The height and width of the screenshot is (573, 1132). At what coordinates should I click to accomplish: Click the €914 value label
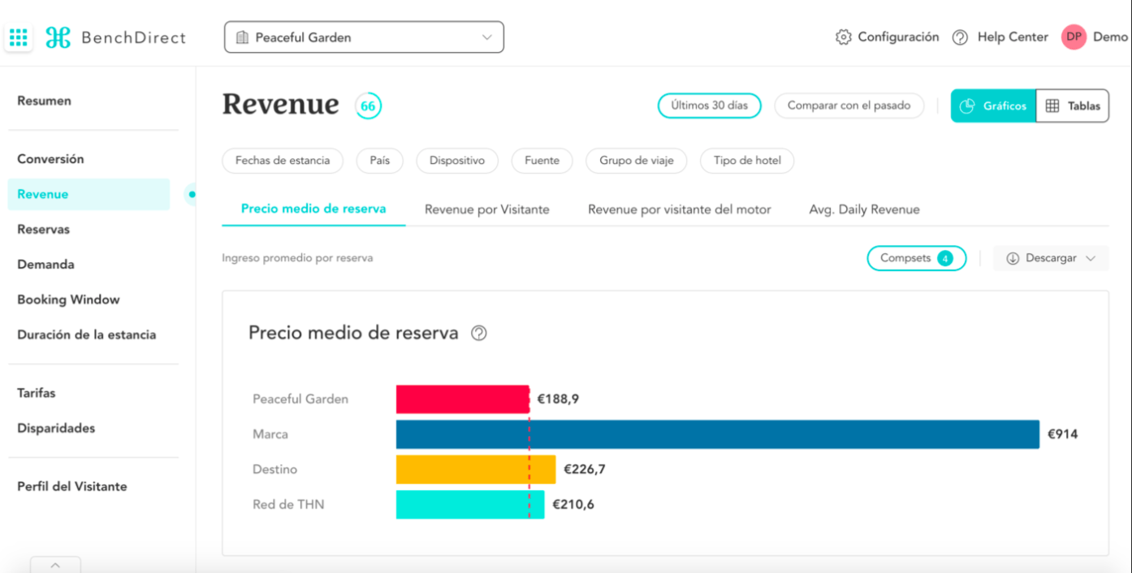point(1063,434)
